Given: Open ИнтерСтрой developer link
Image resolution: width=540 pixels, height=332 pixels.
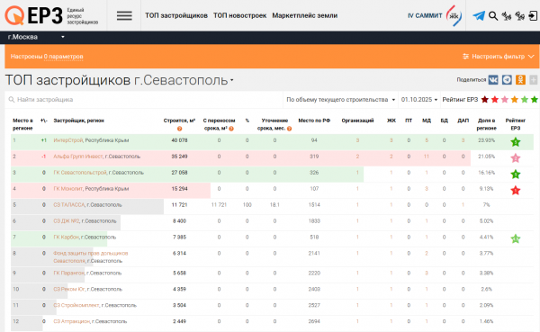Looking at the screenshot, I should pyautogui.click(x=68, y=140).
